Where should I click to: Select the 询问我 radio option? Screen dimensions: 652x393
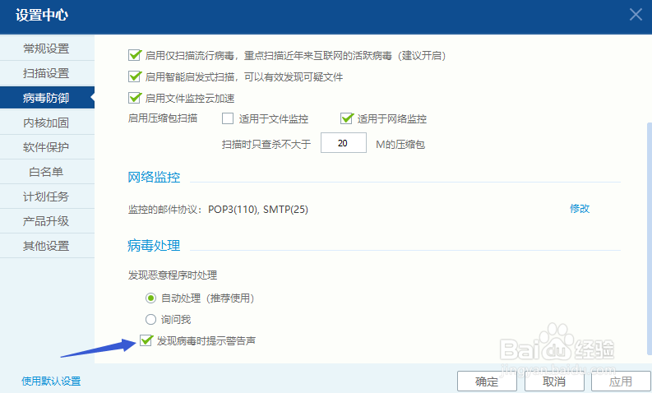click(150, 319)
